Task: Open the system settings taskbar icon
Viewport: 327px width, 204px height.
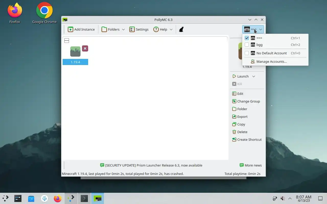Action: point(18,198)
